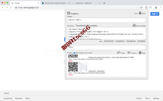163x101 pixels.
Task: Click inside the Template code textarea
Action: (x=106, y=33)
